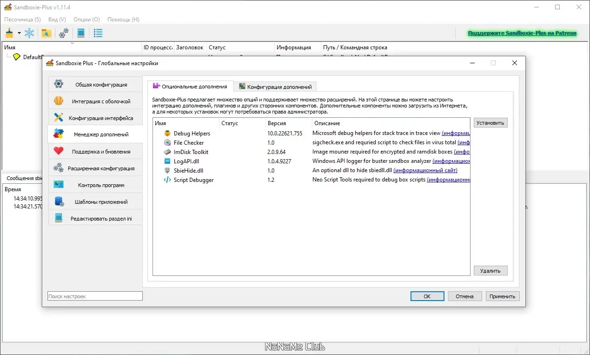Click the Время column header in messages
This screenshot has height=355, width=590.
click(13, 189)
